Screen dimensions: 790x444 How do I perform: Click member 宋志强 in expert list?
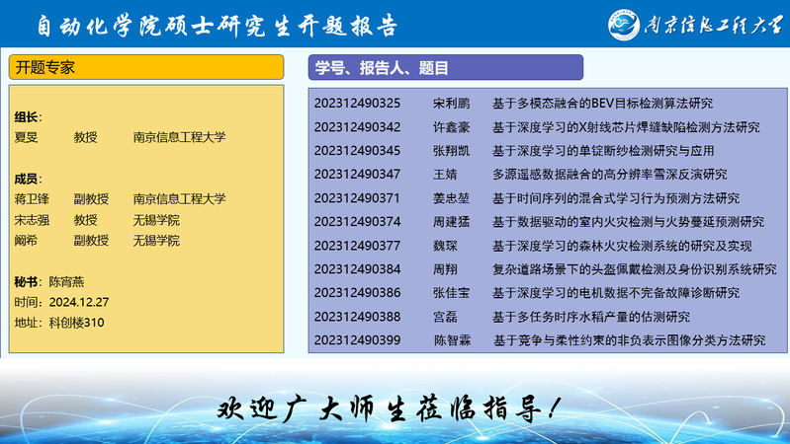pyautogui.click(x=33, y=219)
